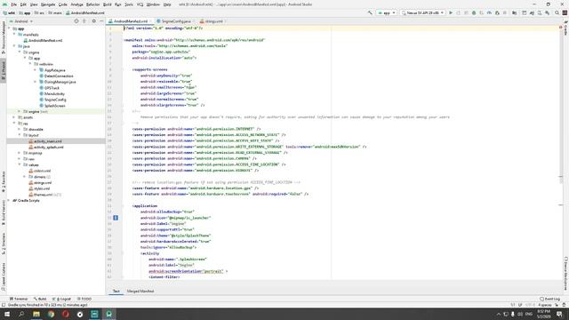569x320 pixels.
Task: Expand the drawable folder arrow
Action: click(20, 129)
